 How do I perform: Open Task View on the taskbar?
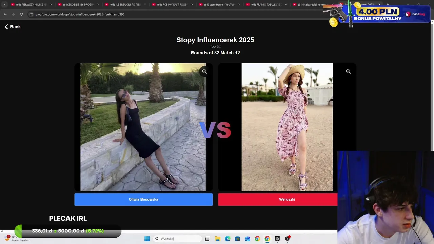pyautogui.click(x=207, y=239)
